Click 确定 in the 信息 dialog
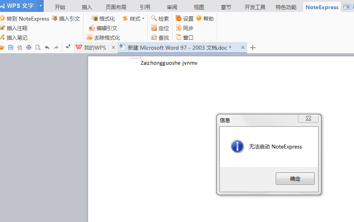The height and width of the screenshot is (222, 354). (x=295, y=179)
